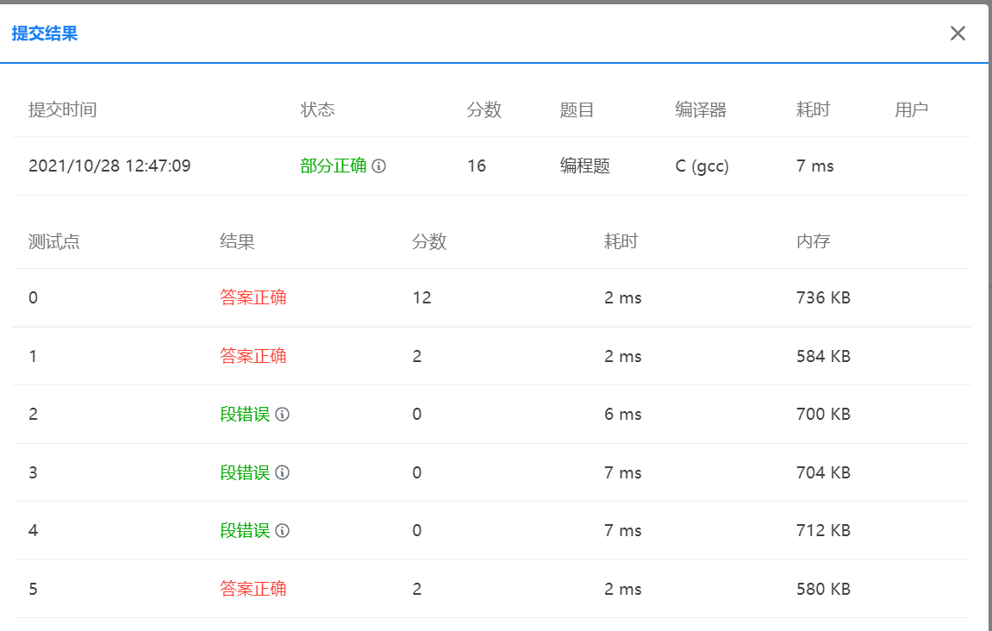Click the 答案正确 label on test point 0
992x631 pixels.
click(x=253, y=297)
